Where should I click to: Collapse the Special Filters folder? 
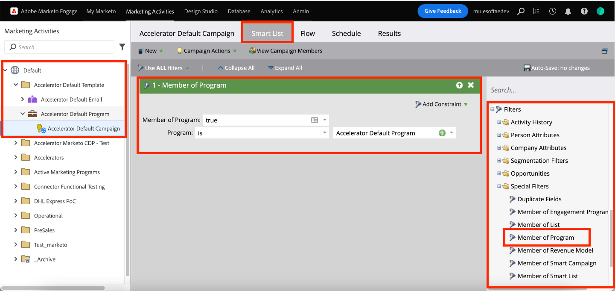[x=499, y=186]
